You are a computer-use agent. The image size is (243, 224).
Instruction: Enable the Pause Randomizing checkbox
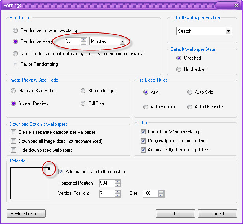[15, 64]
